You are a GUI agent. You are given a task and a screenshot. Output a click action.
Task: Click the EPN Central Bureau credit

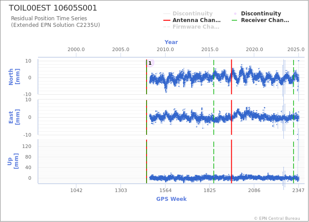pyautogui.click(x=277, y=218)
